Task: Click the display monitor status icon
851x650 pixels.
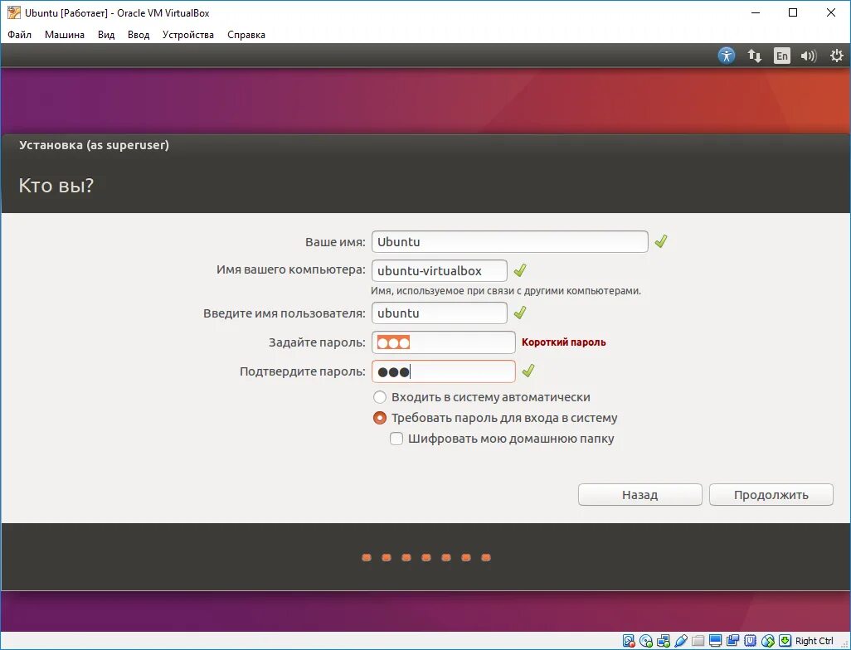Action: coord(715,641)
